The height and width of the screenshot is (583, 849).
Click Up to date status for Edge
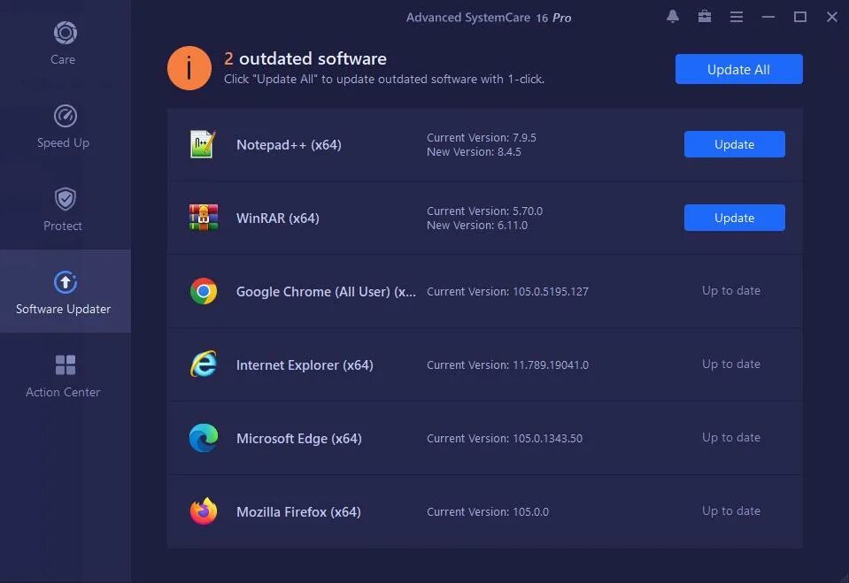pos(731,437)
